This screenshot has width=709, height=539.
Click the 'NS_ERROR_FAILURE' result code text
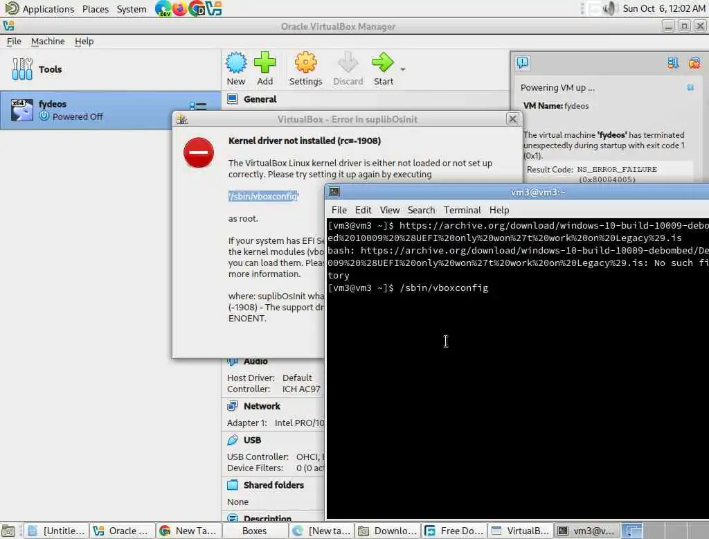(x=616, y=169)
